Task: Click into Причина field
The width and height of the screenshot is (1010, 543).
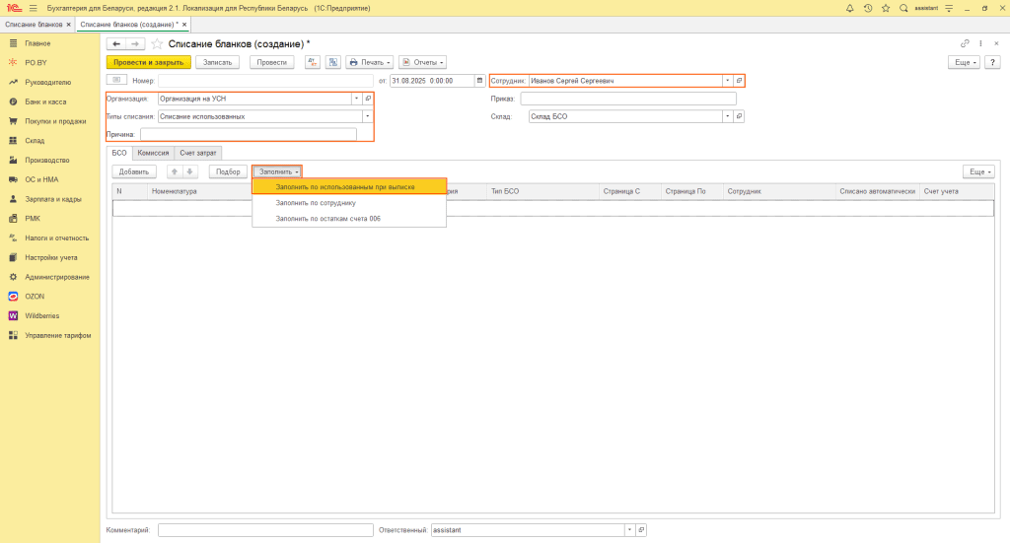Action: tap(248, 134)
